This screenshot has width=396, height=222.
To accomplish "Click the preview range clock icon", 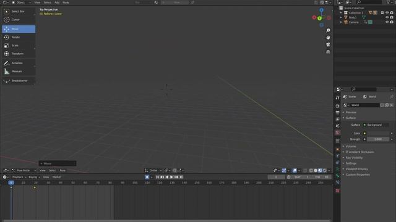I will click(289, 177).
